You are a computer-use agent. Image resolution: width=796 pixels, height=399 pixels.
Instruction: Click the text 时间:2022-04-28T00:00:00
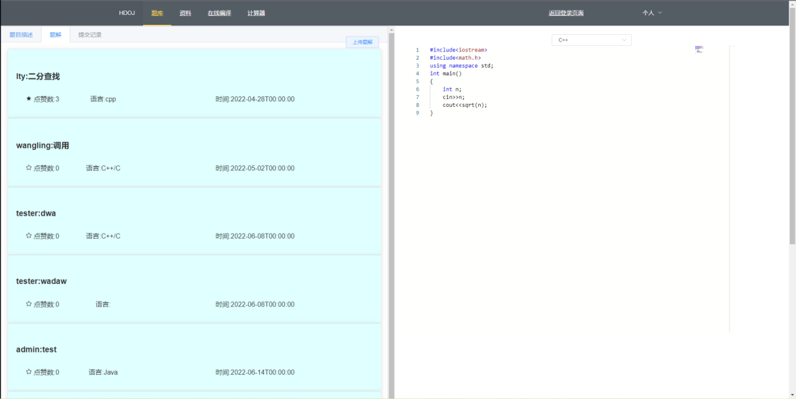click(255, 99)
